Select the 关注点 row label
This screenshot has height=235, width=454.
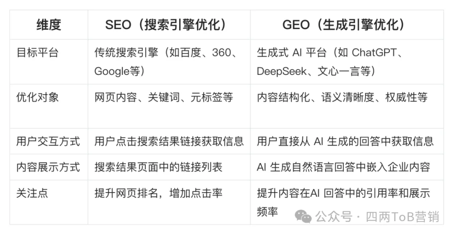pyautogui.click(x=49, y=202)
